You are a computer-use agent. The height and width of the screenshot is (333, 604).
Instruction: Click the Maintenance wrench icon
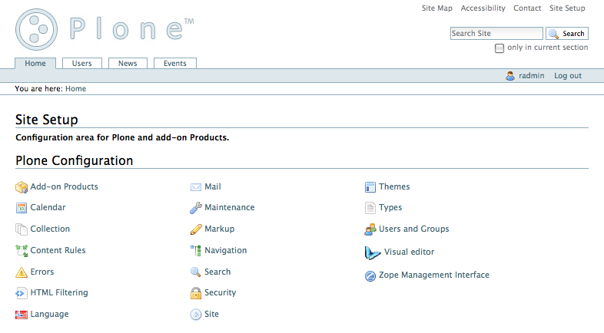196,208
